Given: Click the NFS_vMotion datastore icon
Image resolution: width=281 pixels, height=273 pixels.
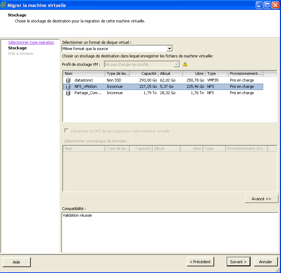Looking at the screenshot, I should coord(68,87).
